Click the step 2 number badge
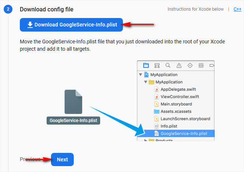The image size is (244, 172). click(x=8, y=9)
